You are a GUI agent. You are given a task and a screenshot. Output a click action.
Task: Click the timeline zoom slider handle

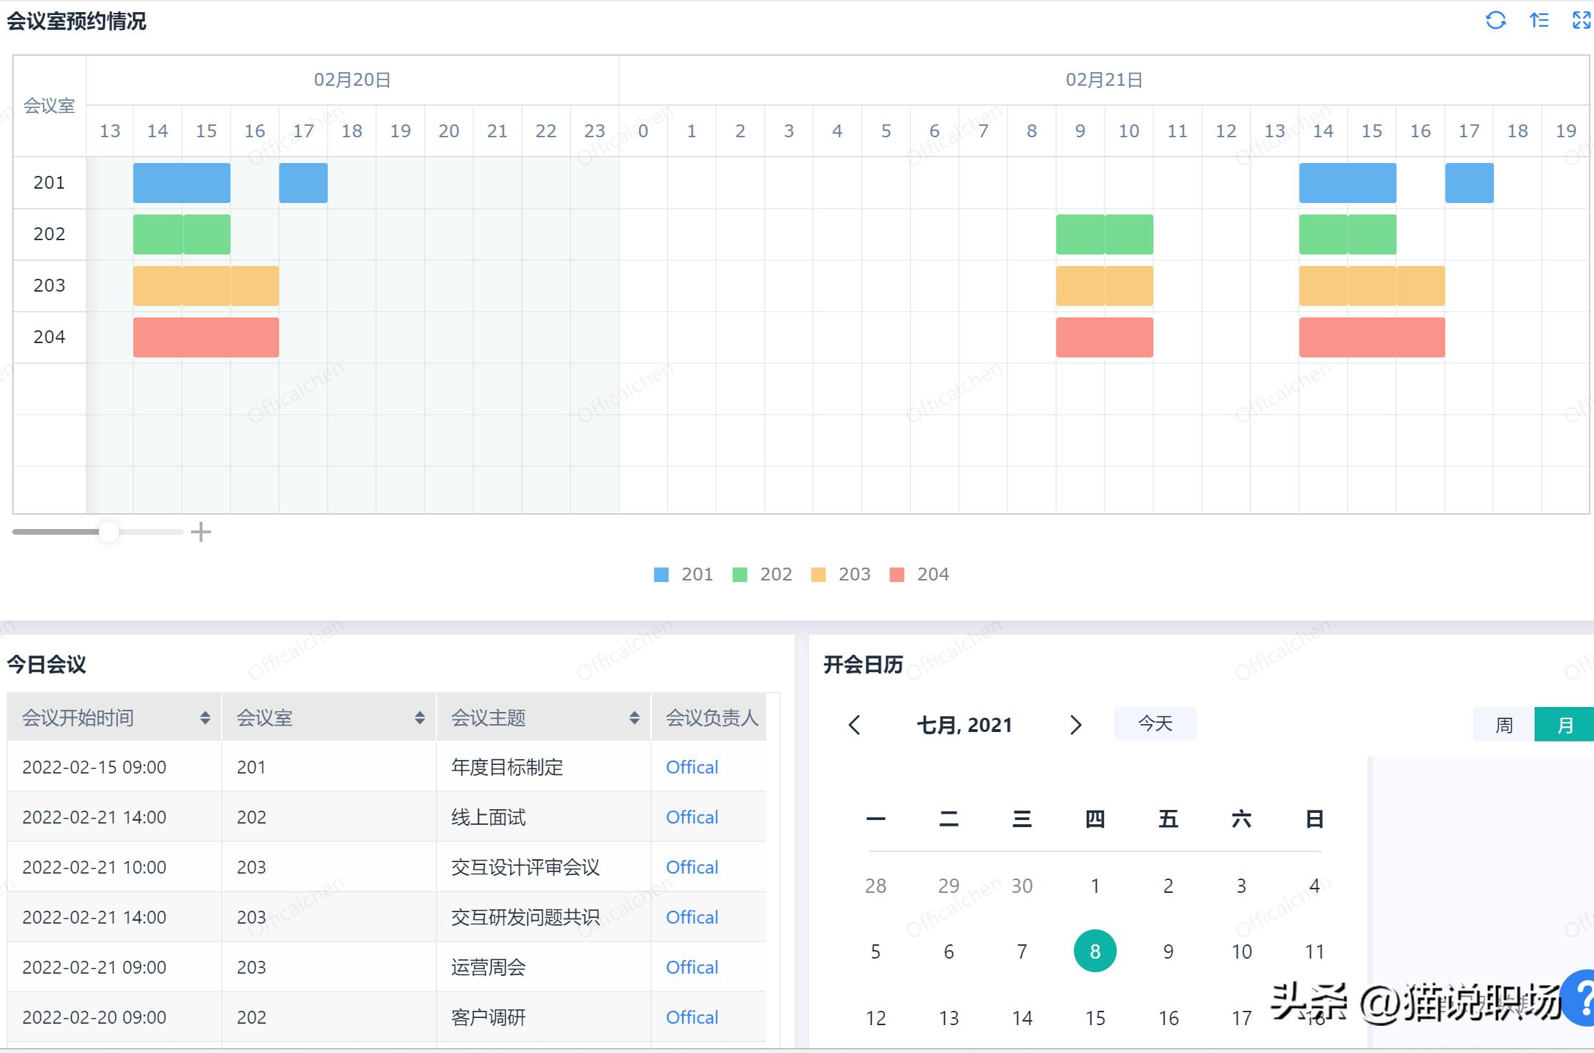(109, 531)
